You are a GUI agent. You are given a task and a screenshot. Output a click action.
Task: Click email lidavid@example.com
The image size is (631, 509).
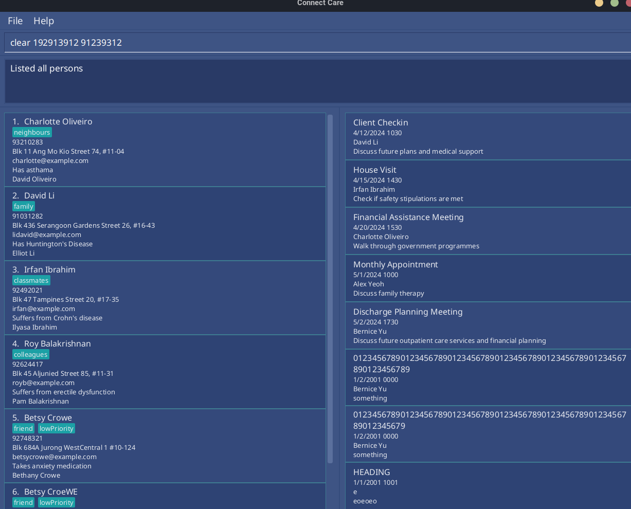coord(47,234)
